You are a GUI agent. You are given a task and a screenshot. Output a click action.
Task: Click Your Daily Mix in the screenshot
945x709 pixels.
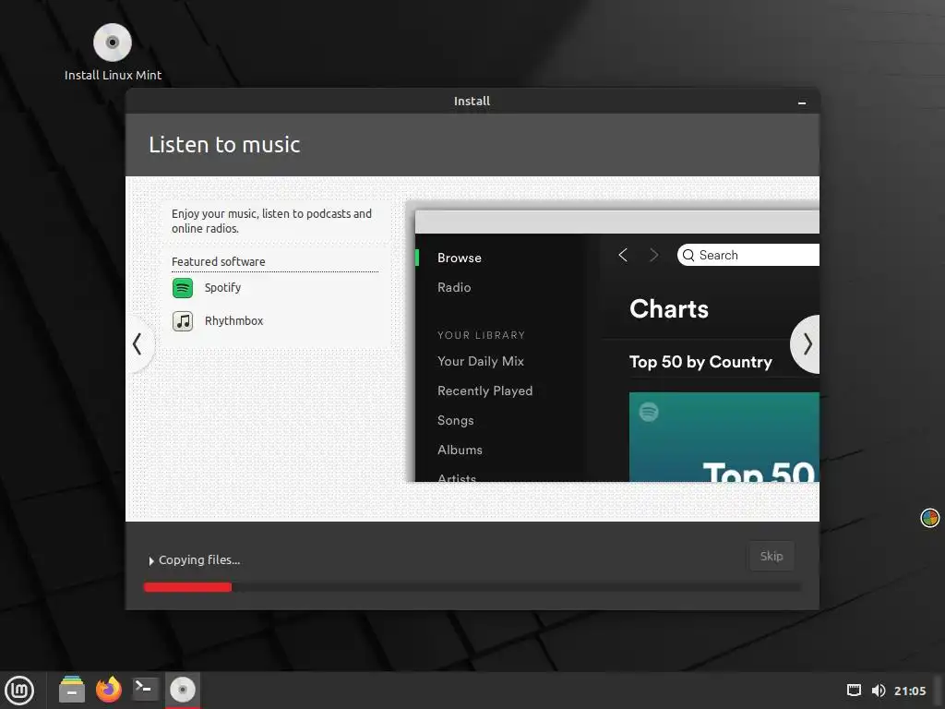pyautogui.click(x=480, y=361)
